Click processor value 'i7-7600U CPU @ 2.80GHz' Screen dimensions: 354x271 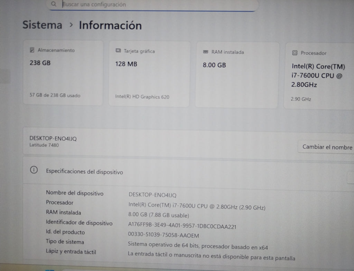[197, 206]
